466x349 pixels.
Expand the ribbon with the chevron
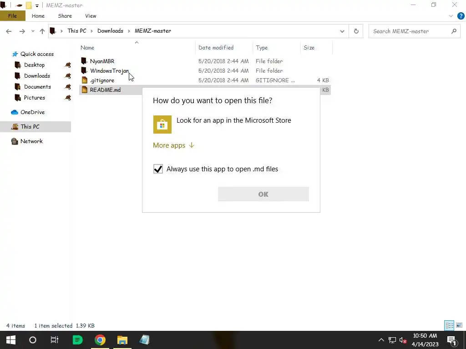[x=451, y=16]
